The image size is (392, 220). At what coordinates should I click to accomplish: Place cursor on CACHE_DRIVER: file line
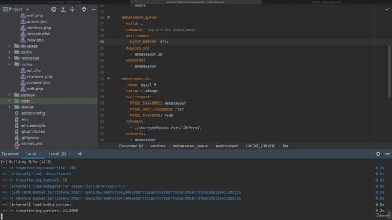149,42
